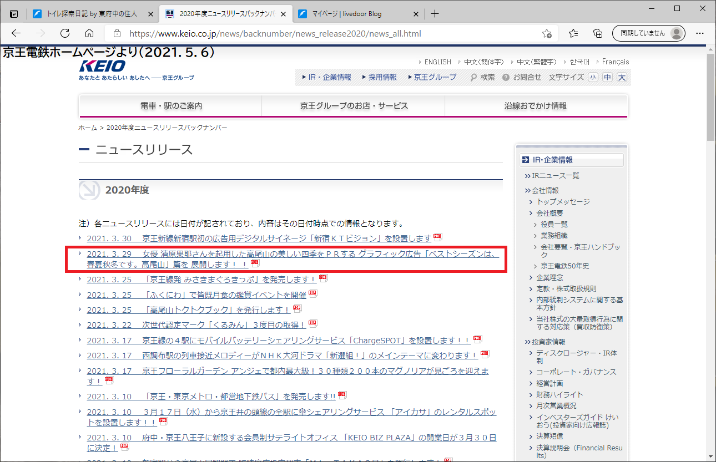716x462 pixels.
Task: Reload the page with refresh icon
Action: pyautogui.click(x=65, y=33)
